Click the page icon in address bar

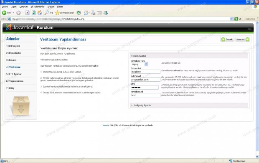10,19
